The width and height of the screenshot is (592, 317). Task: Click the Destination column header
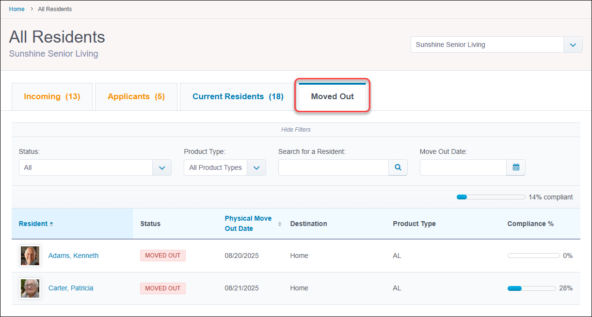pos(309,224)
